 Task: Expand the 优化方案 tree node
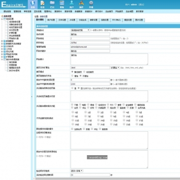(x=2, y=52)
